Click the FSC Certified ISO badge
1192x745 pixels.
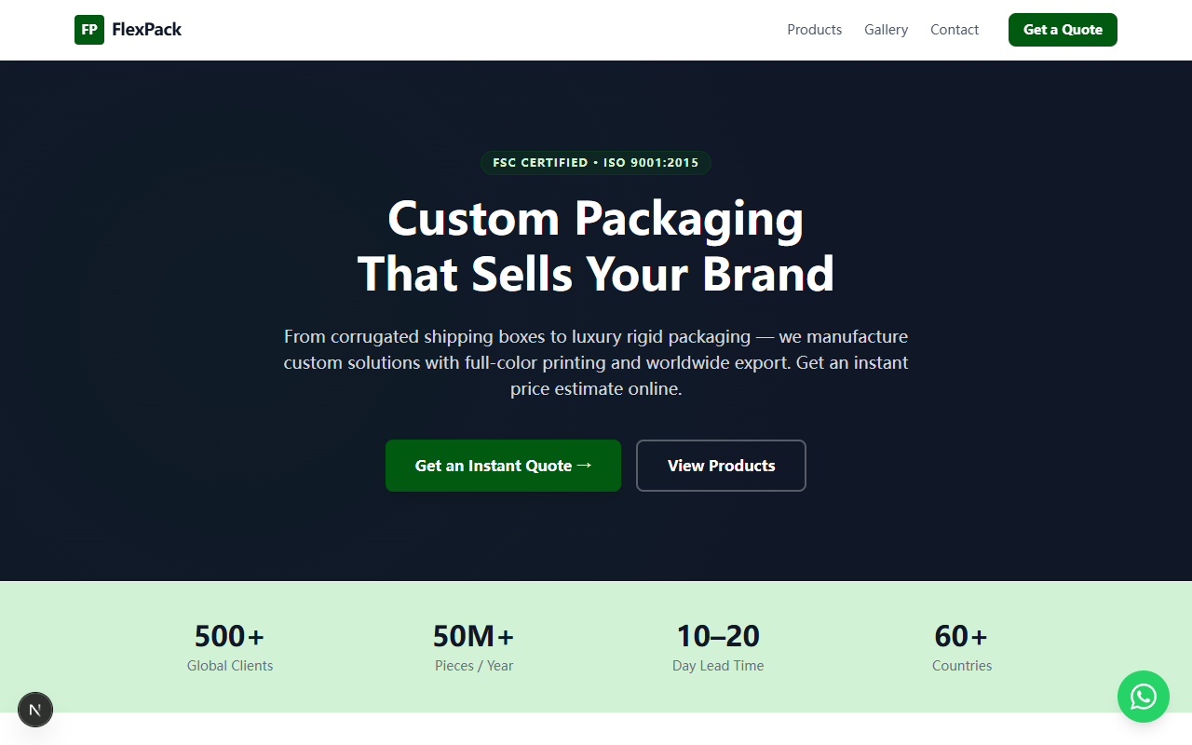point(596,163)
